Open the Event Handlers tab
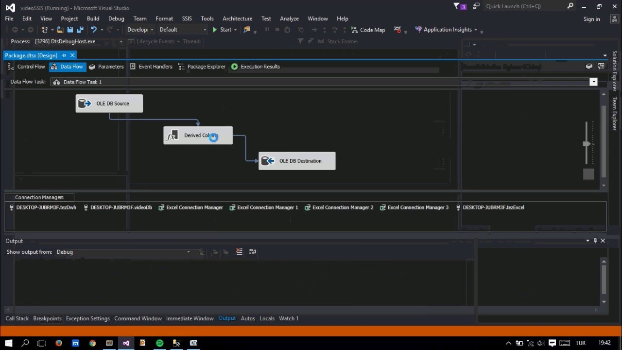The image size is (622, 350). click(151, 67)
